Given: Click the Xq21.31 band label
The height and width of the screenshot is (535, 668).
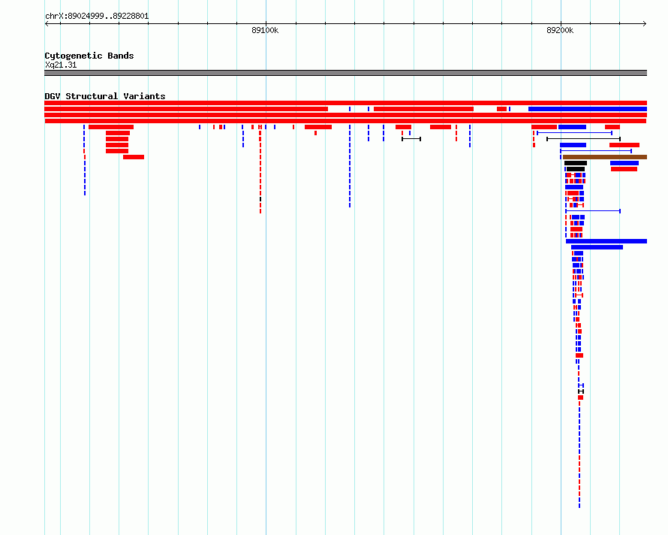Looking at the screenshot, I should (61, 65).
